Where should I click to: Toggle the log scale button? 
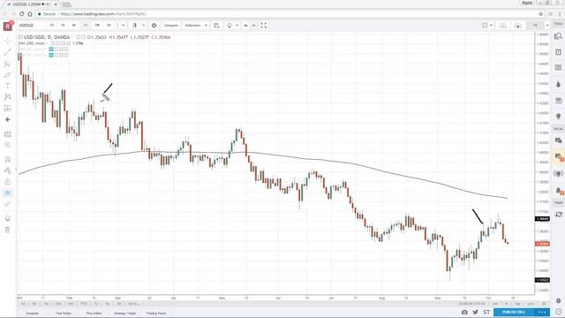518,304
